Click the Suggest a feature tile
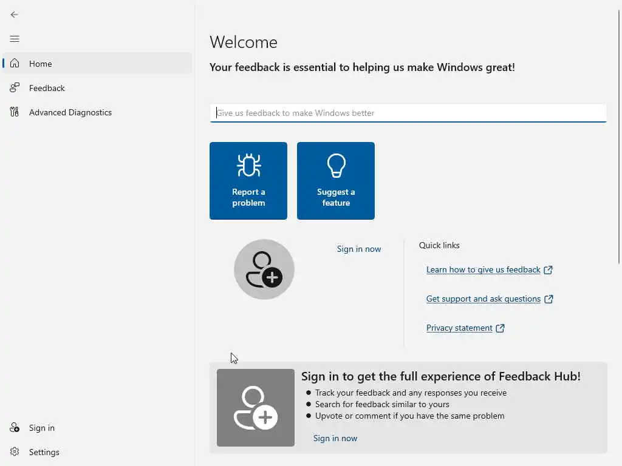The image size is (622, 466). 336,181
